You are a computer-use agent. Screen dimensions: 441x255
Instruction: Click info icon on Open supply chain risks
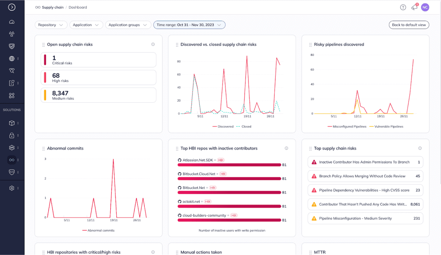pos(153,44)
